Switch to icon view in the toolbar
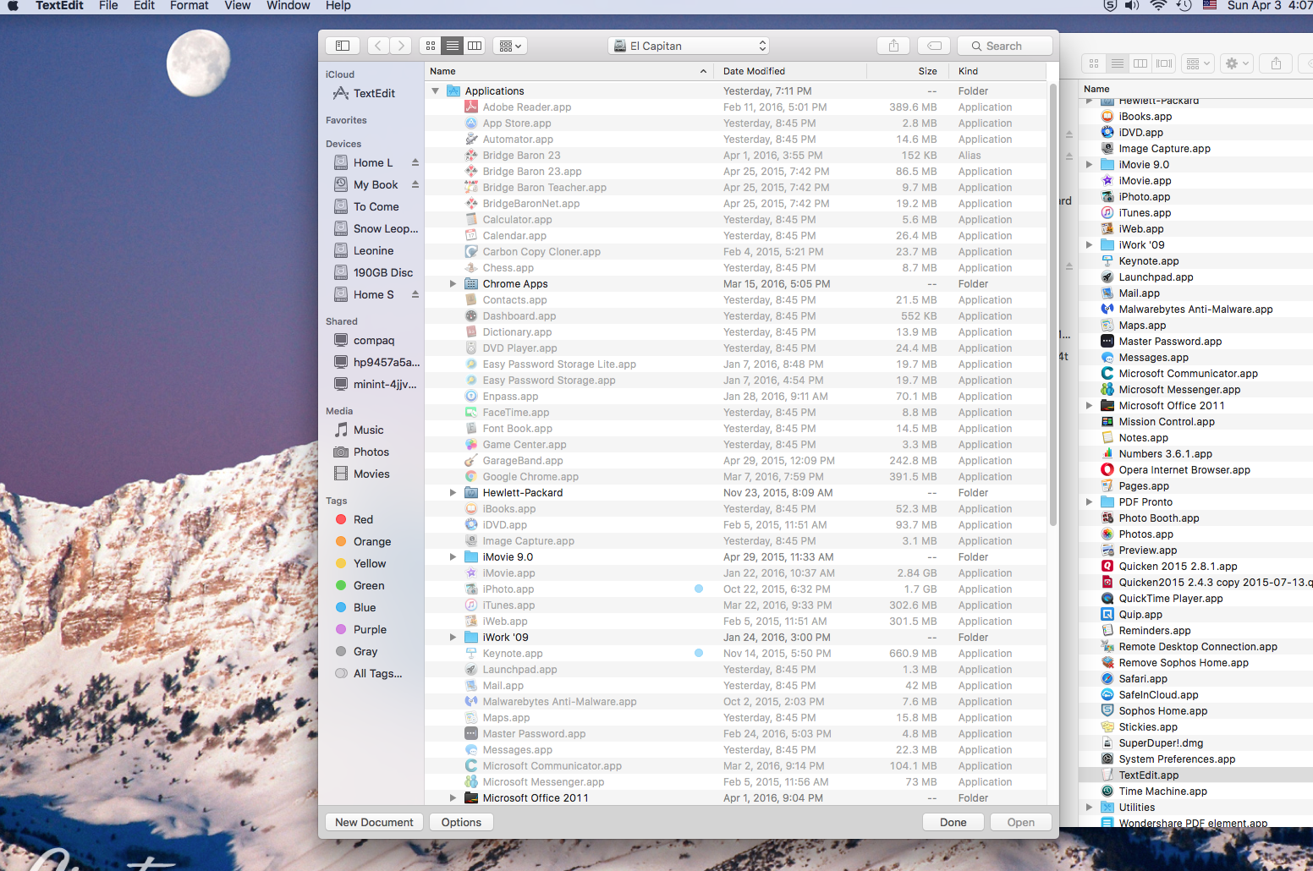Viewport: 1313px width, 871px height. [430, 45]
